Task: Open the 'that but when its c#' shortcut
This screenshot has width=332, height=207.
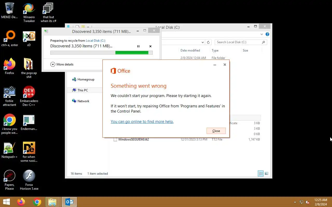Action: click(48, 13)
